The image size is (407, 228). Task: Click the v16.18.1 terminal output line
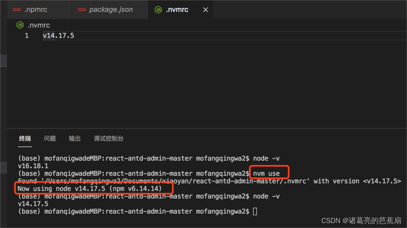pos(33,166)
